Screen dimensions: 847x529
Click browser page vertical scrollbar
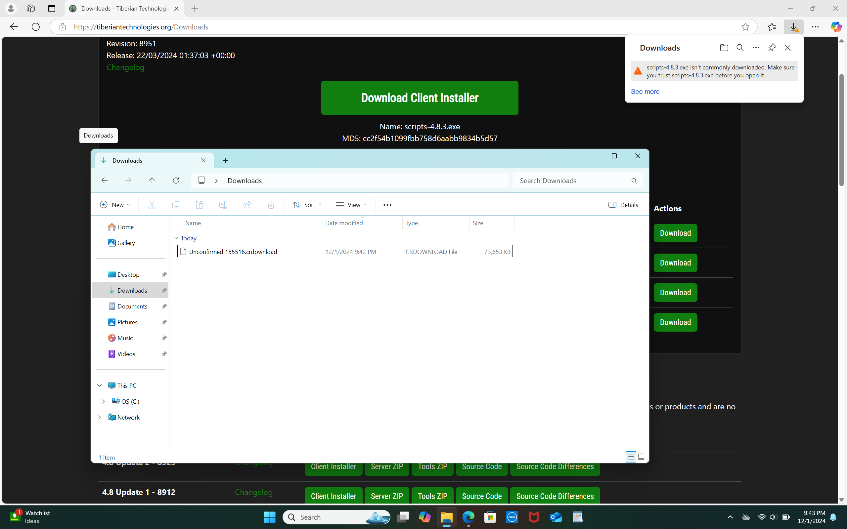841,131
